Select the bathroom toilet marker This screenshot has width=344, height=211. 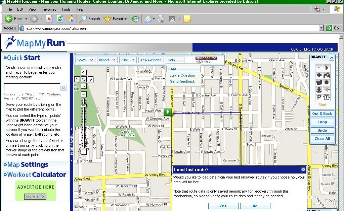[319, 82]
